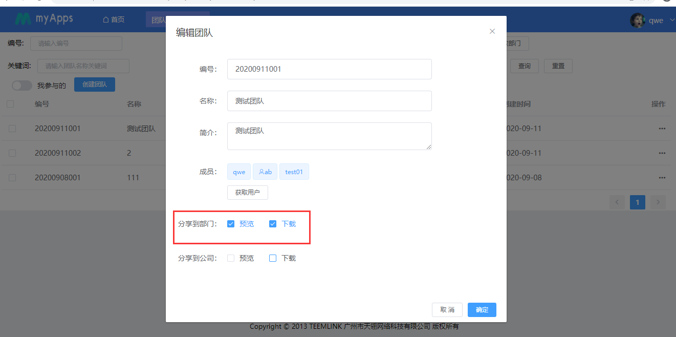Open actions menu for row 20200911001
This screenshot has height=337, width=676.
pos(662,129)
